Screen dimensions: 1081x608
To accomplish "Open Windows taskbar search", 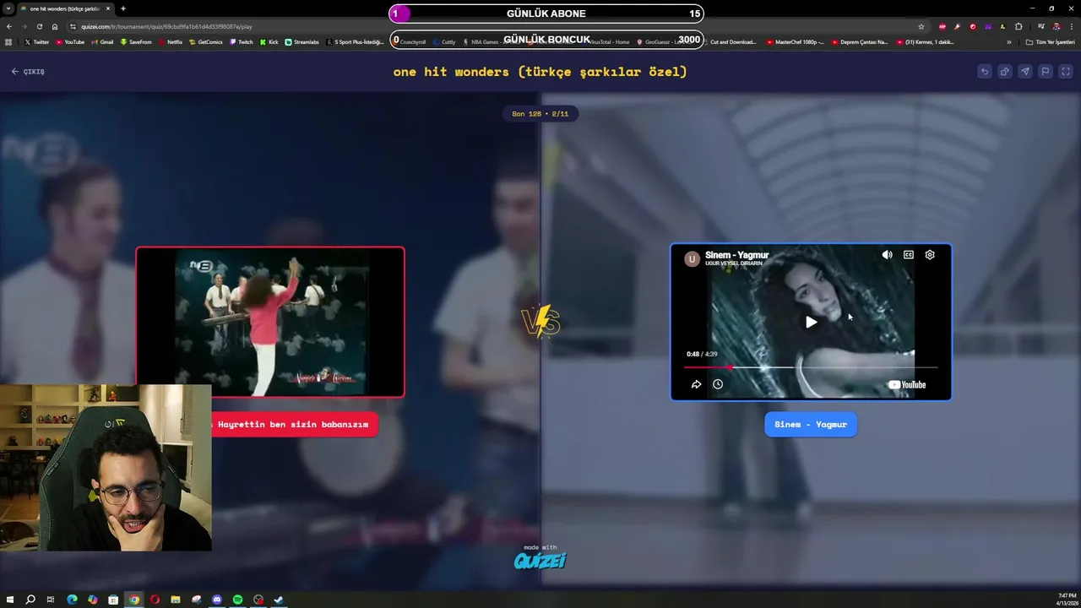I will (30, 600).
